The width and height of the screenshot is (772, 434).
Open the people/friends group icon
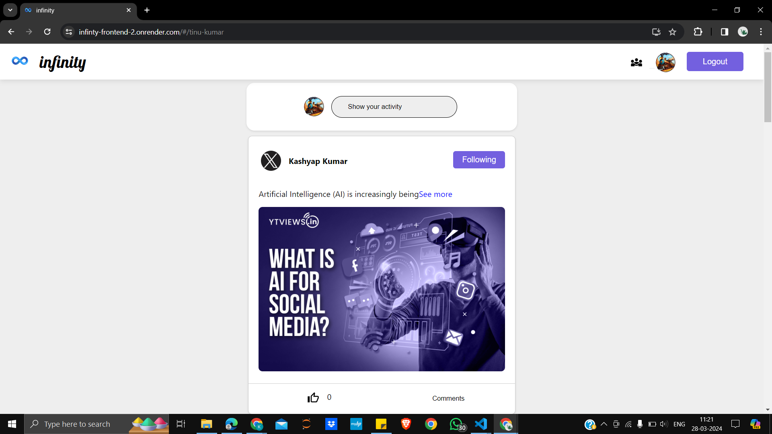[x=636, y=63]
